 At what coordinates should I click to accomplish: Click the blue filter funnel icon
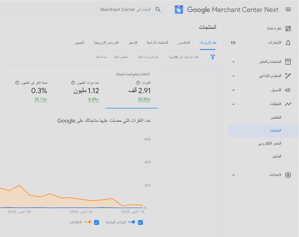tap(213, 57)
